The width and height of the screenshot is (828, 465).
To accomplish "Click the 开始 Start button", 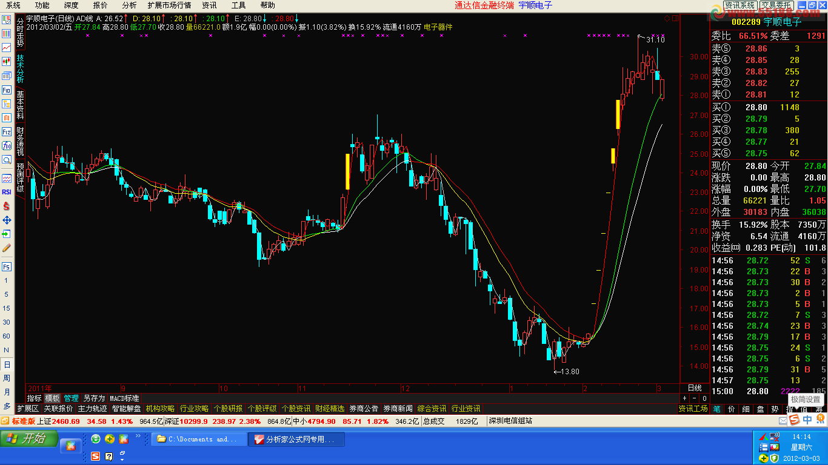I will point(29,439).
